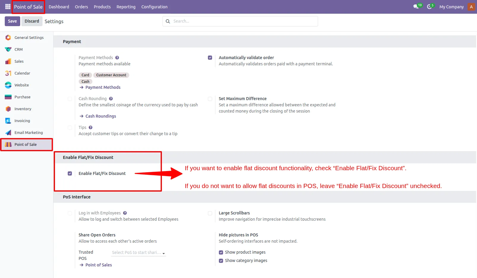Image resolution: width=477 pixels, height=278 pixels.
Task: Discard the settings changes
Action: 32,21
